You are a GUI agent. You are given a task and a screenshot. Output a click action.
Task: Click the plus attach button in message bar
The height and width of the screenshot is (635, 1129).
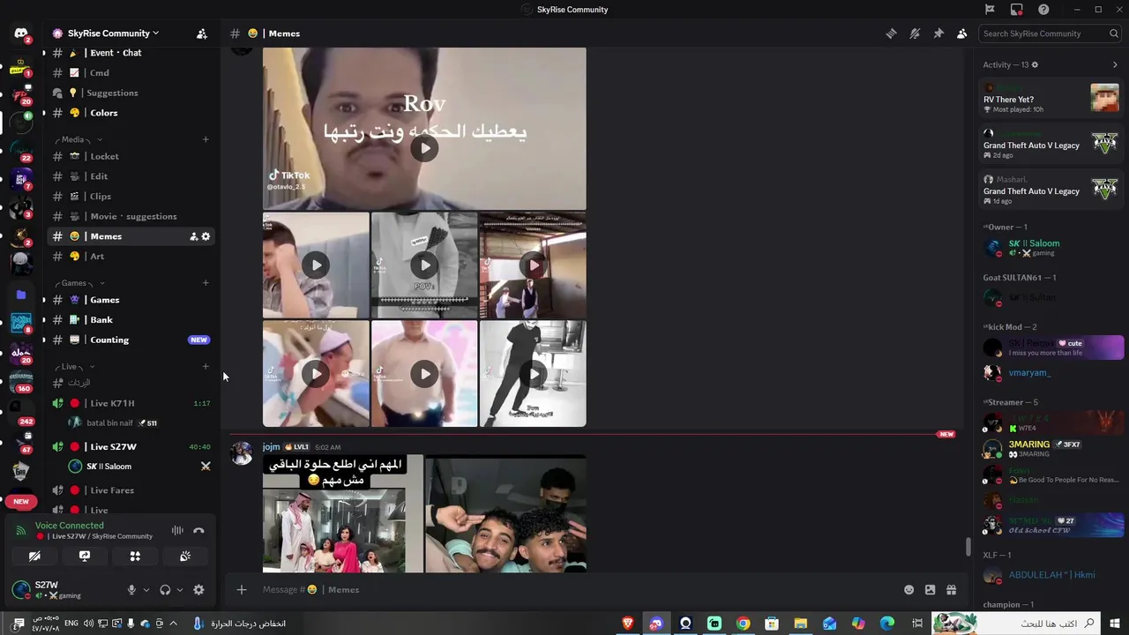click(x=242, y=590)
